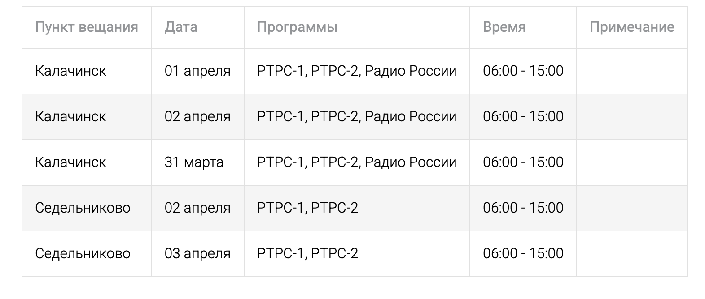Click the '03 апреля' date cell

pyautogui.click(x=197, y=253)
